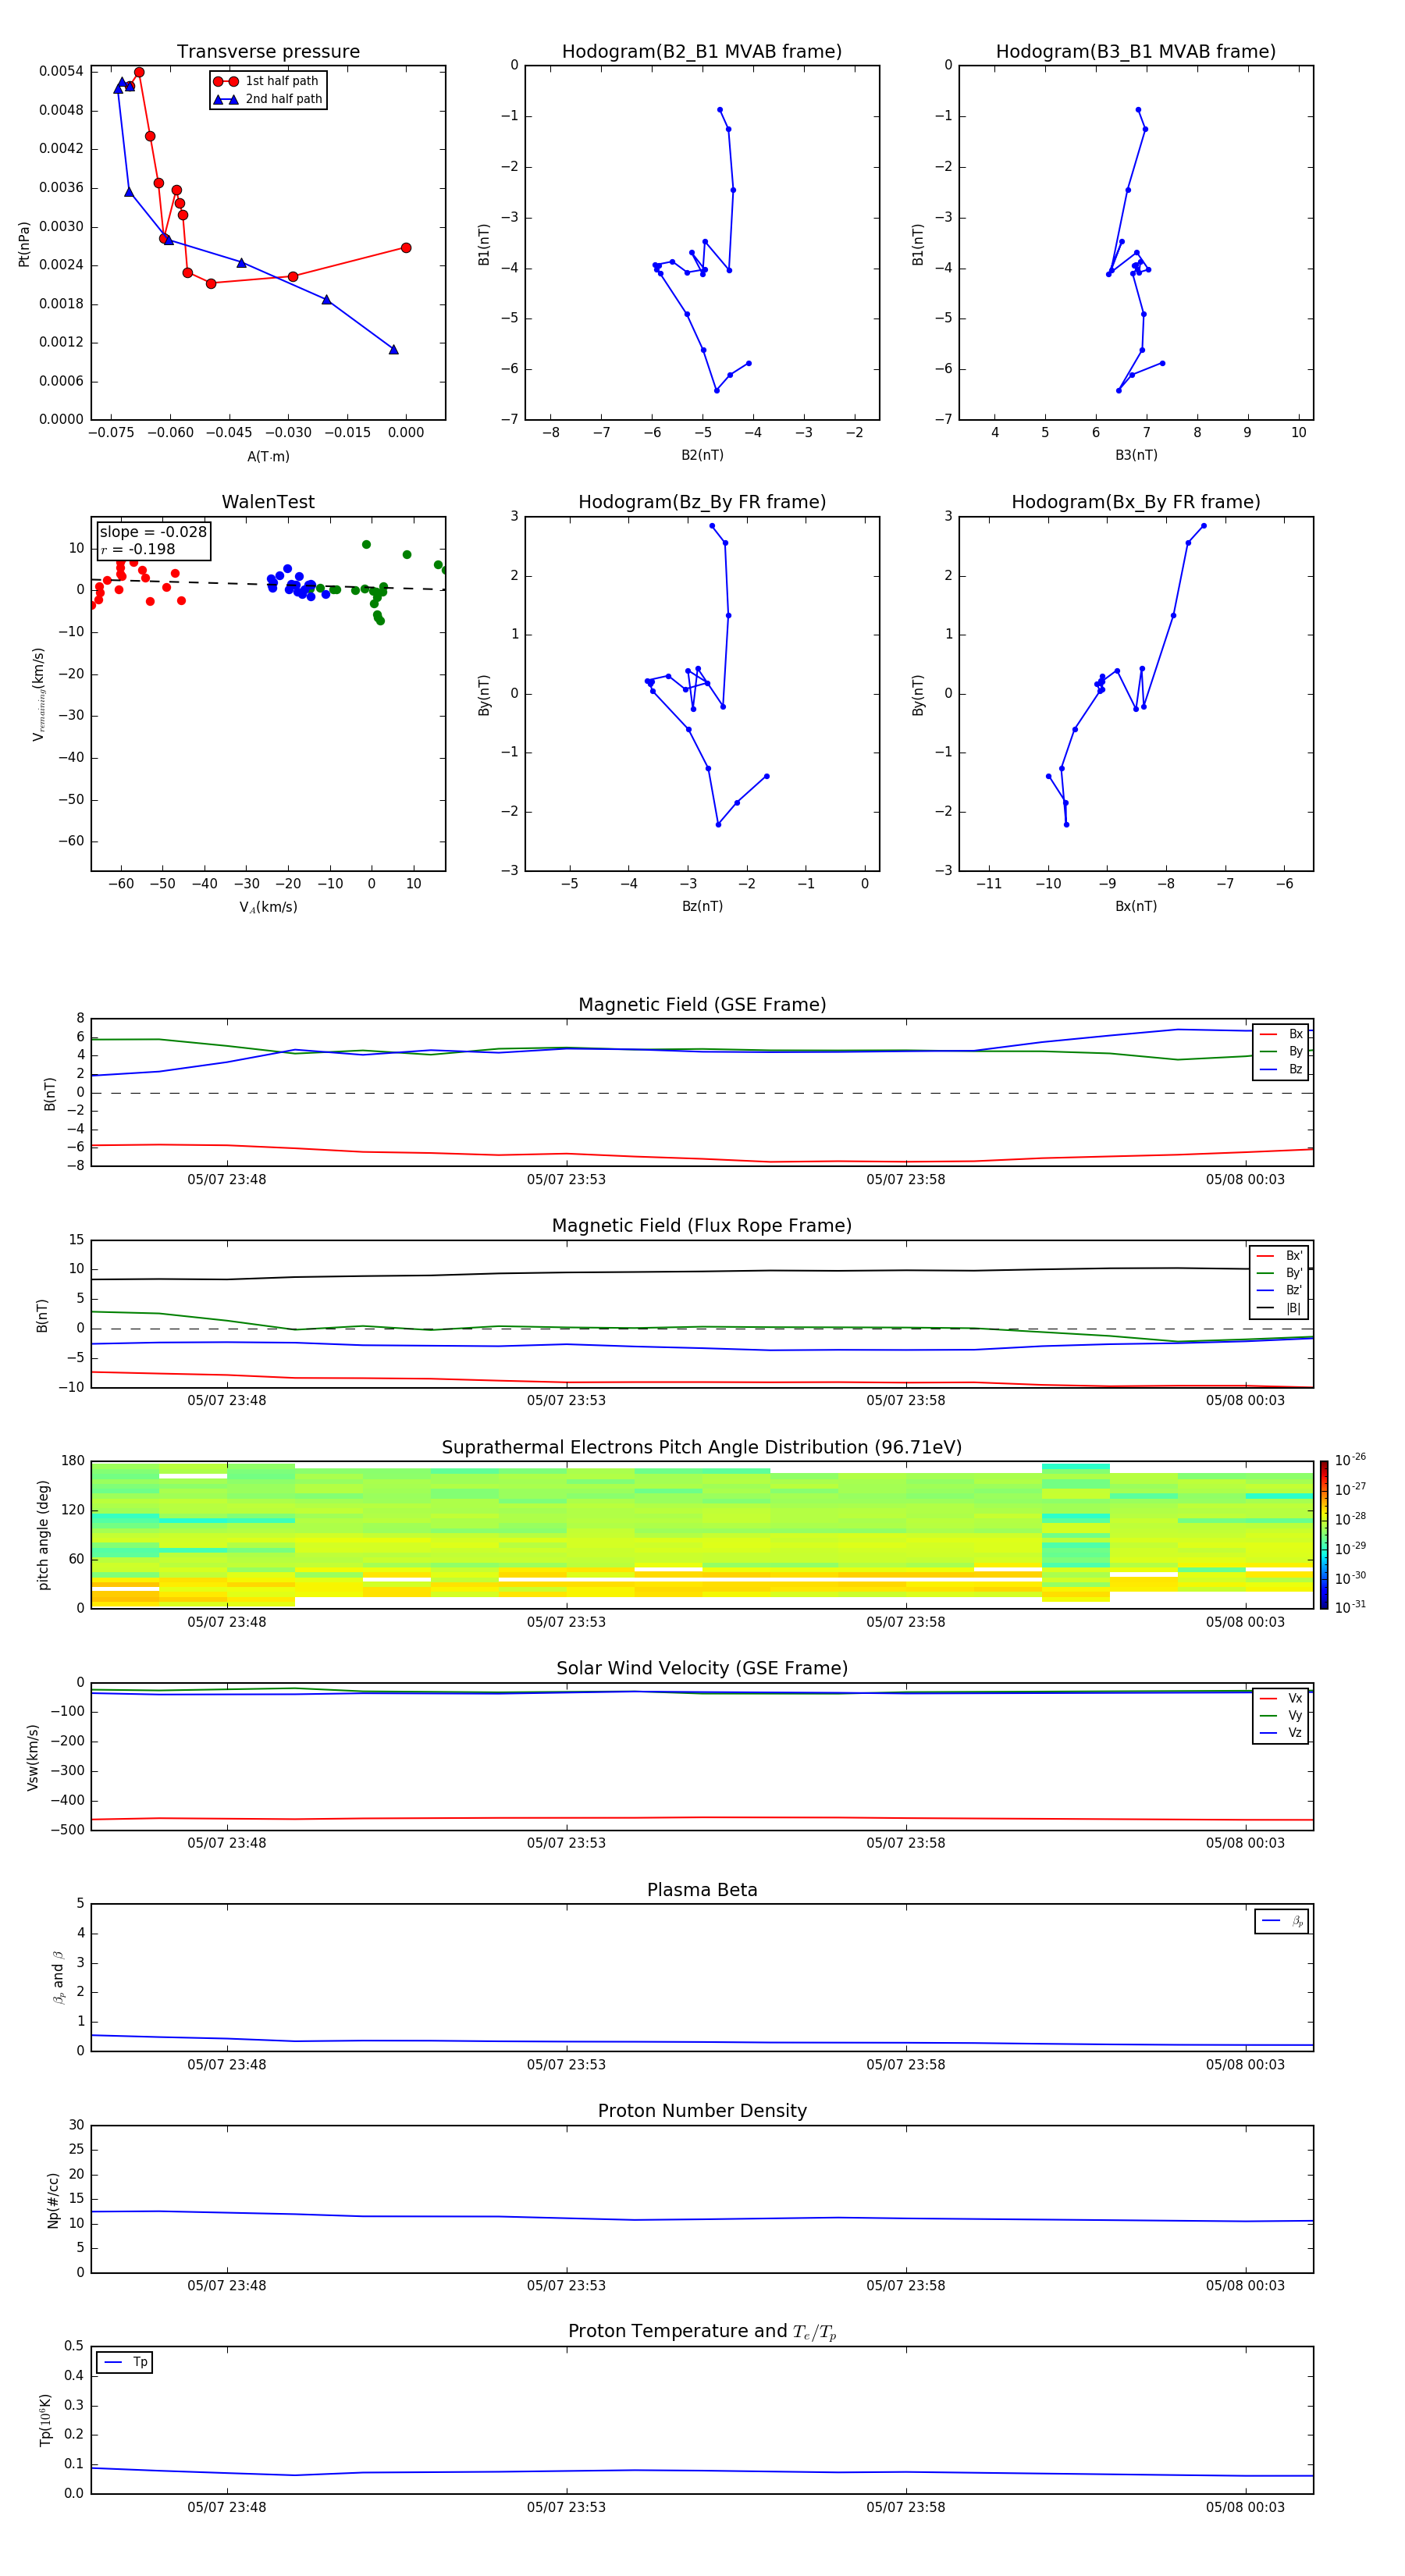Click 'Magnetic Field (GSE Frame)' title
The image size is (1405, 2576).
click(702, 1005)
